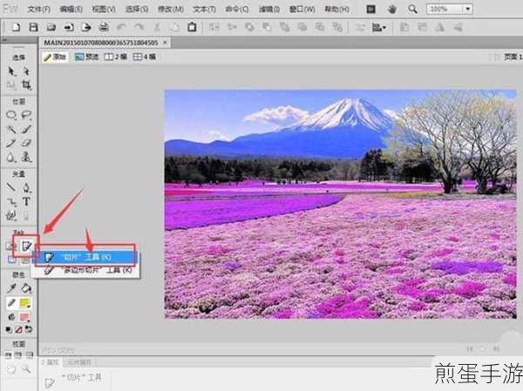Screen dimensions: 523x391
Task: Open the 帮助(H) menu
Action: [336, 9]
